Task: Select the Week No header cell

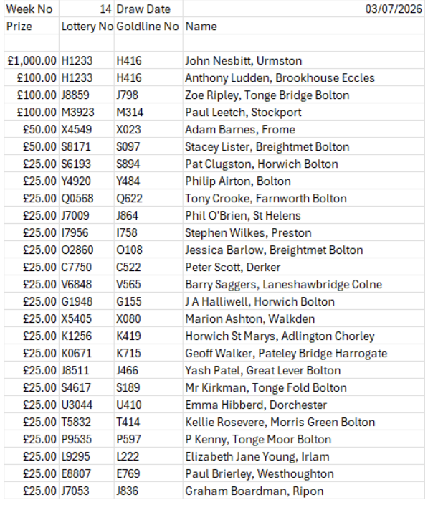Action: (32, 9)
